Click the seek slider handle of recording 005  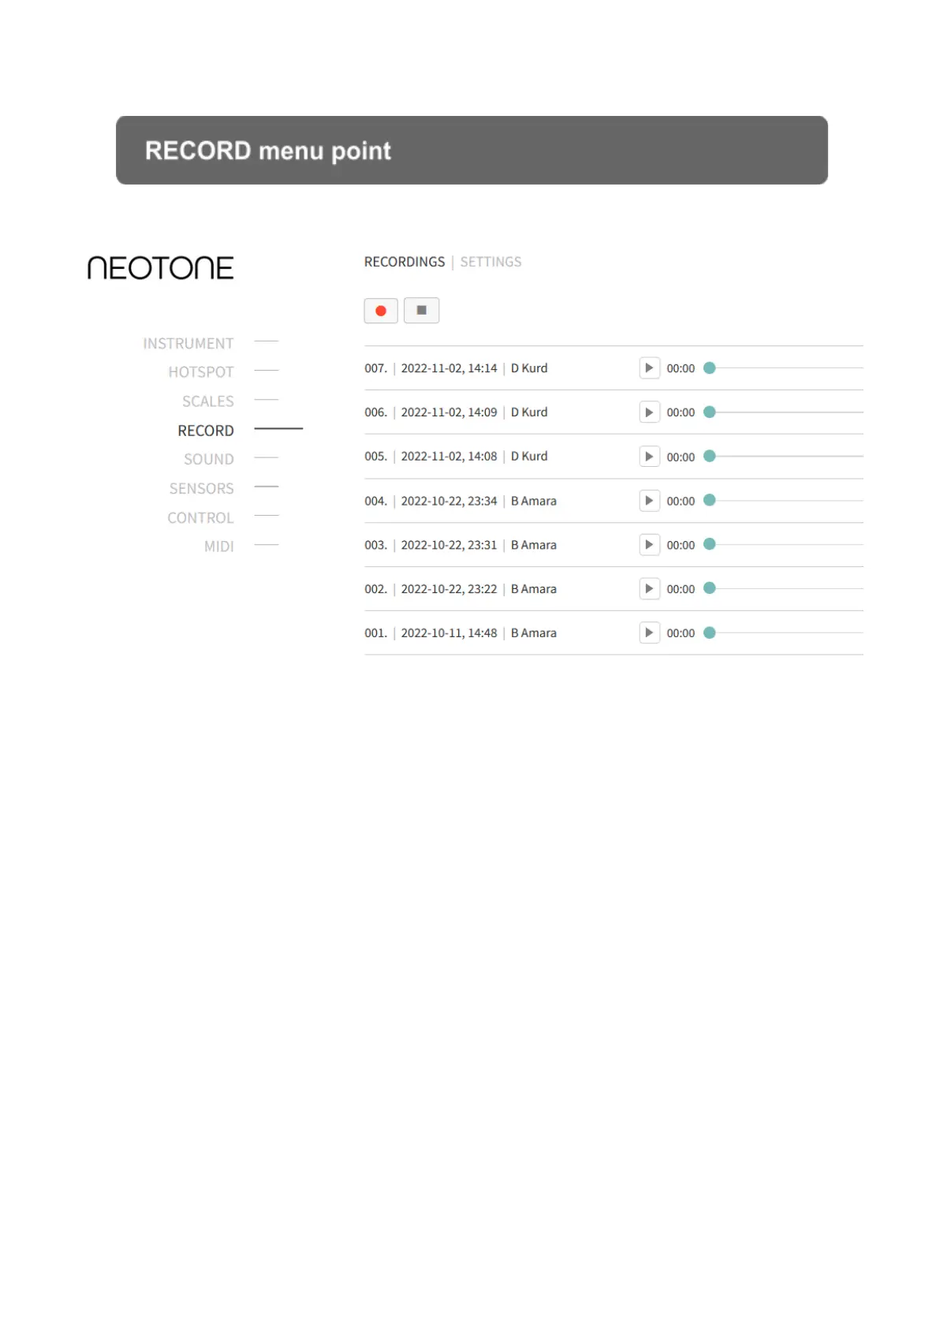[709, 456]
